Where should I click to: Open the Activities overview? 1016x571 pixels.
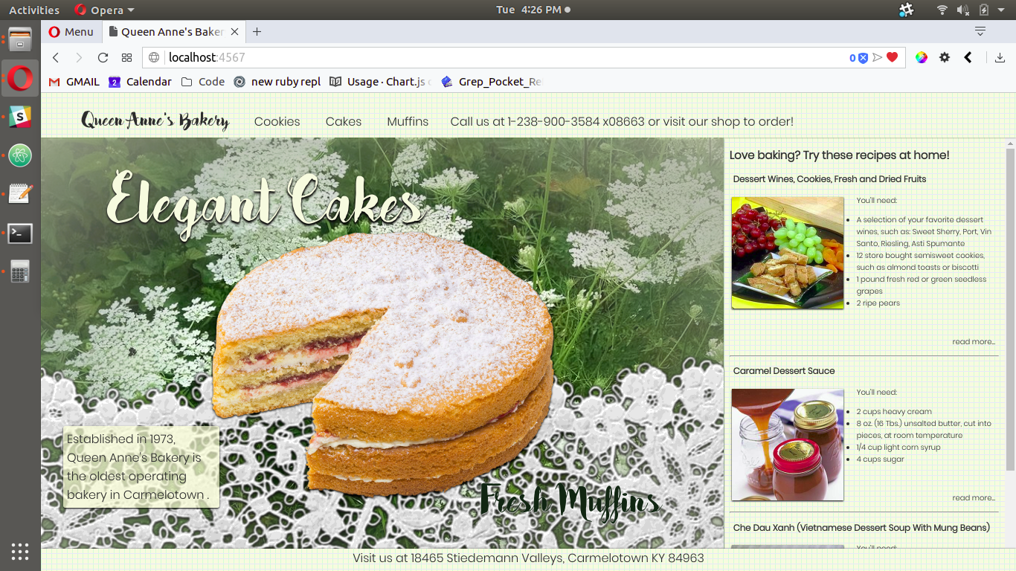click(34, 10)
